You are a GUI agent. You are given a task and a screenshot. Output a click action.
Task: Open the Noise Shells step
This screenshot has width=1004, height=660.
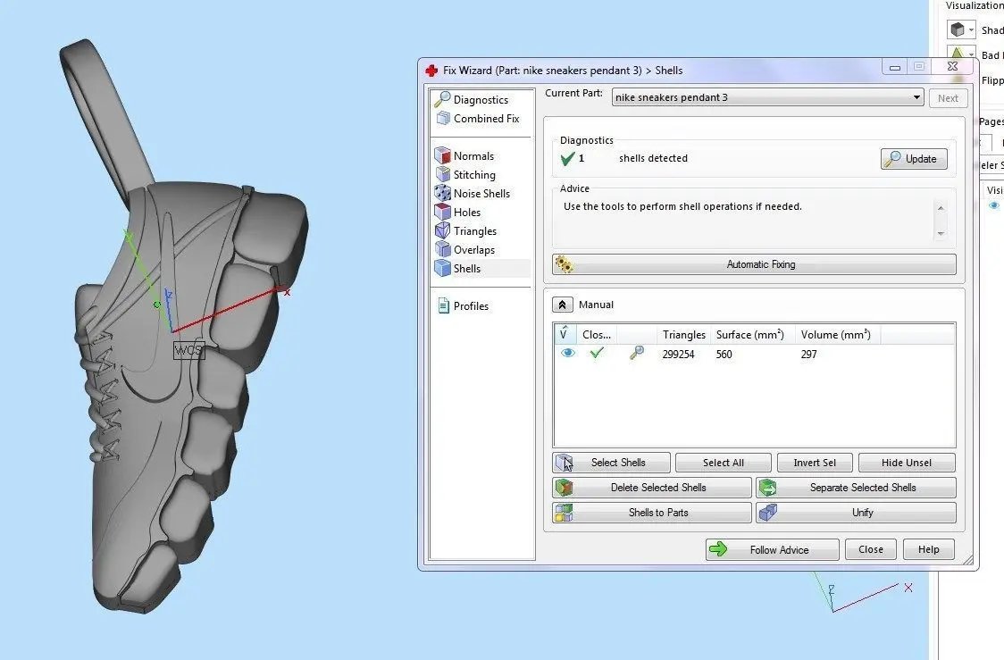(473, 193)
